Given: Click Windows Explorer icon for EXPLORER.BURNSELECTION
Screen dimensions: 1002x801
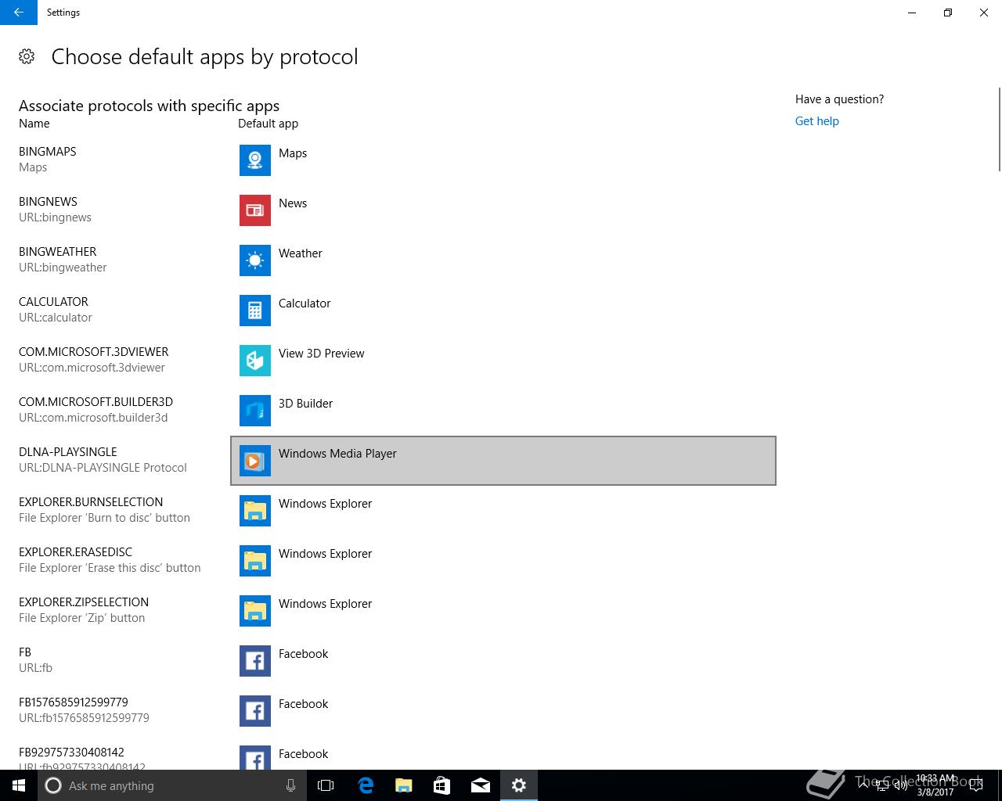Looking at the screenshot, I should (x=255, y=511).
